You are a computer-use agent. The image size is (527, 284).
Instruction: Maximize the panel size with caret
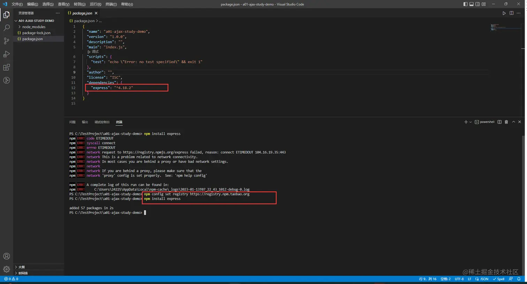pos(513,122)
